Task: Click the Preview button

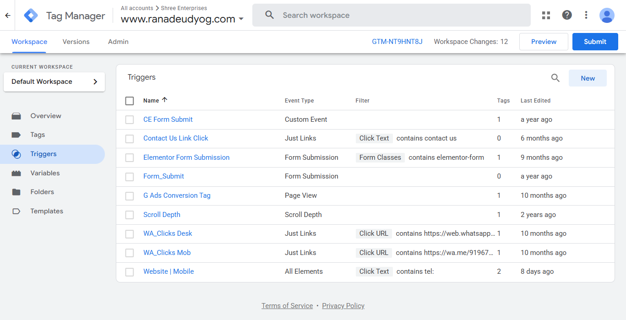Action: 544,42
